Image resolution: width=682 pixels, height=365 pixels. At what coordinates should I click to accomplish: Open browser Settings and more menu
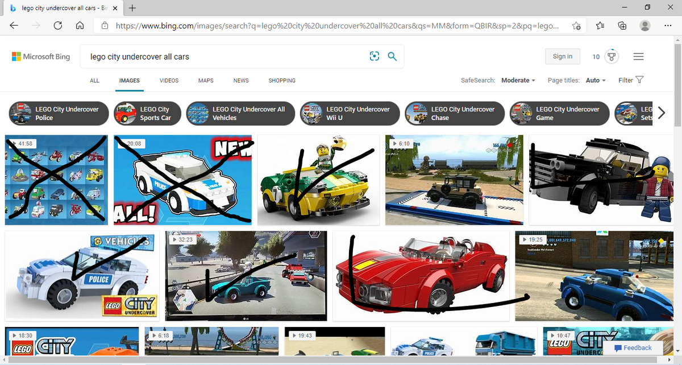(668, 26)
